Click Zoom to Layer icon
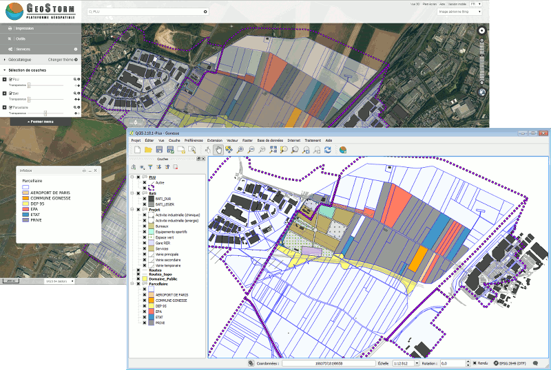The height and width of the screenshot is (370, 551). (295, 150)
